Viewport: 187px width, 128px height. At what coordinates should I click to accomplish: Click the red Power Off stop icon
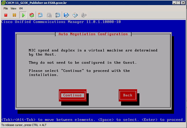[6, 15]
